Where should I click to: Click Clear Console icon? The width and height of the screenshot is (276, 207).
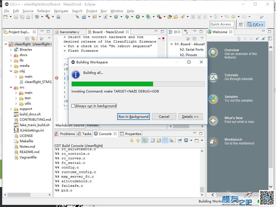(171, 140)
